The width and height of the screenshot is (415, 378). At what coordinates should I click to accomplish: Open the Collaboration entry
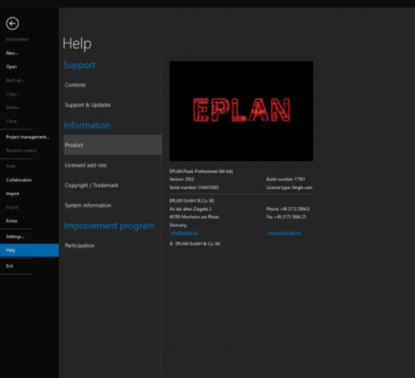pos(19,180)
